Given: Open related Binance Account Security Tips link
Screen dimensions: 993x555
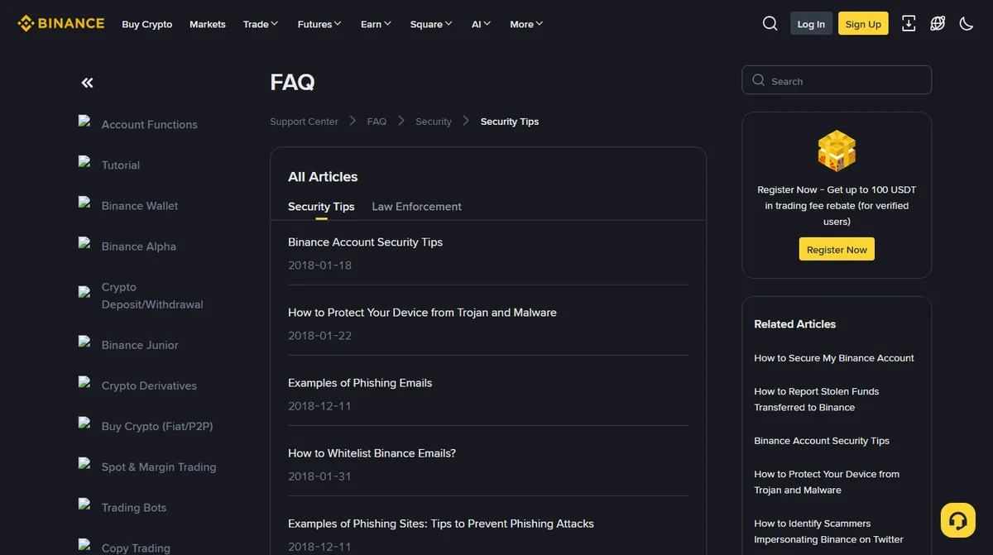Looking at the screenshot, I should (x=822, y=441).
